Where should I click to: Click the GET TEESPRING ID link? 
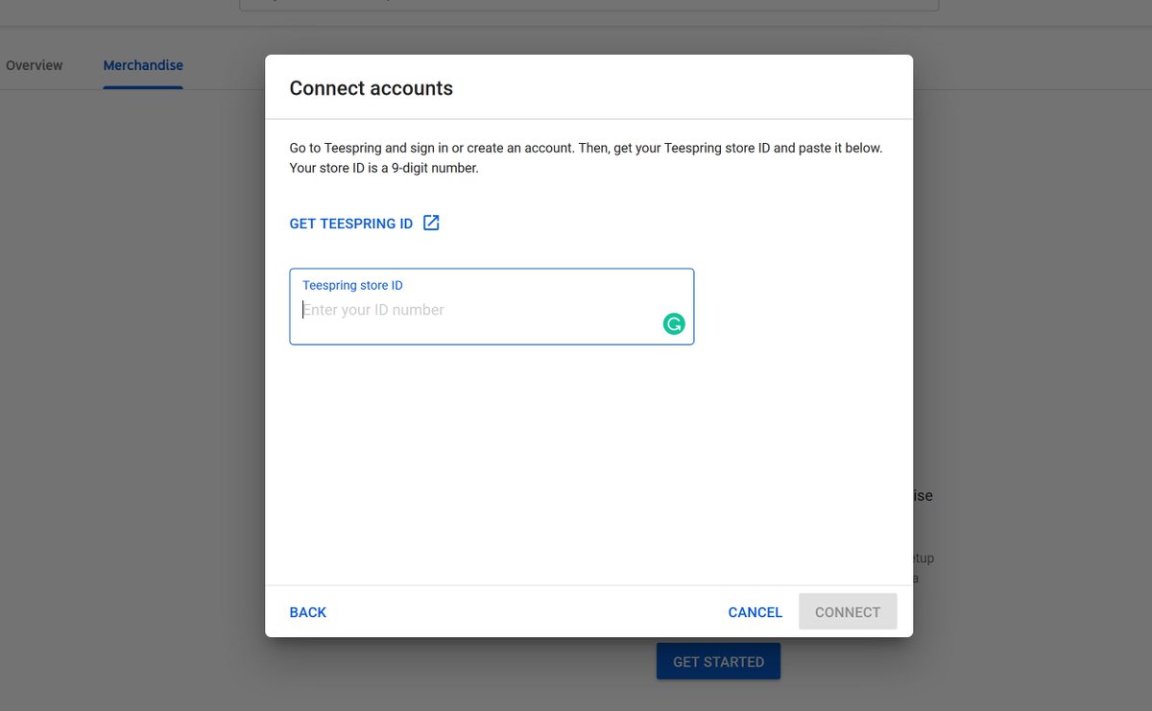click(350, 224)
